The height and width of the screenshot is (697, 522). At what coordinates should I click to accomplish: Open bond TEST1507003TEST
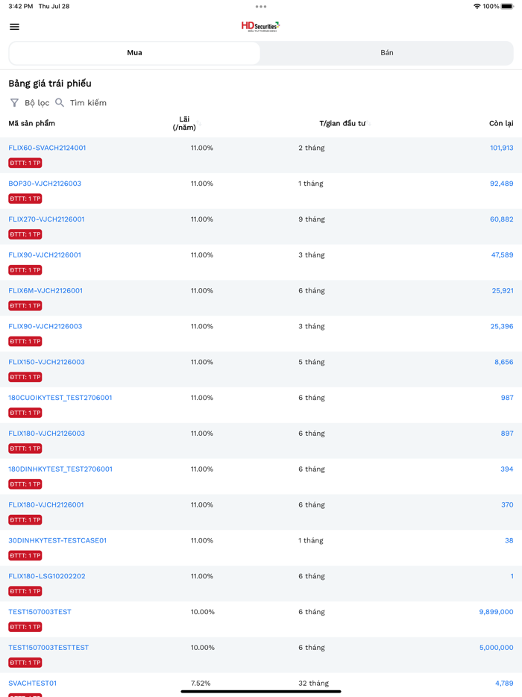[x=40, y=612]
